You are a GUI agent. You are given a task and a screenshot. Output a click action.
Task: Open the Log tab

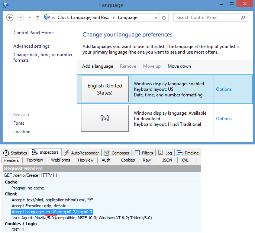click(x=165, y=153)
